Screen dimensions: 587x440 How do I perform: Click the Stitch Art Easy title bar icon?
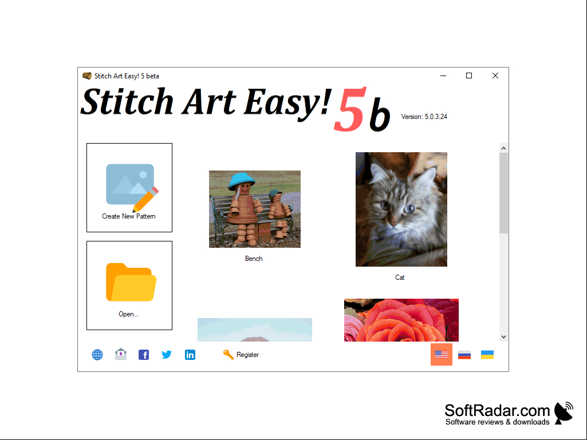(x=87, y=76)
